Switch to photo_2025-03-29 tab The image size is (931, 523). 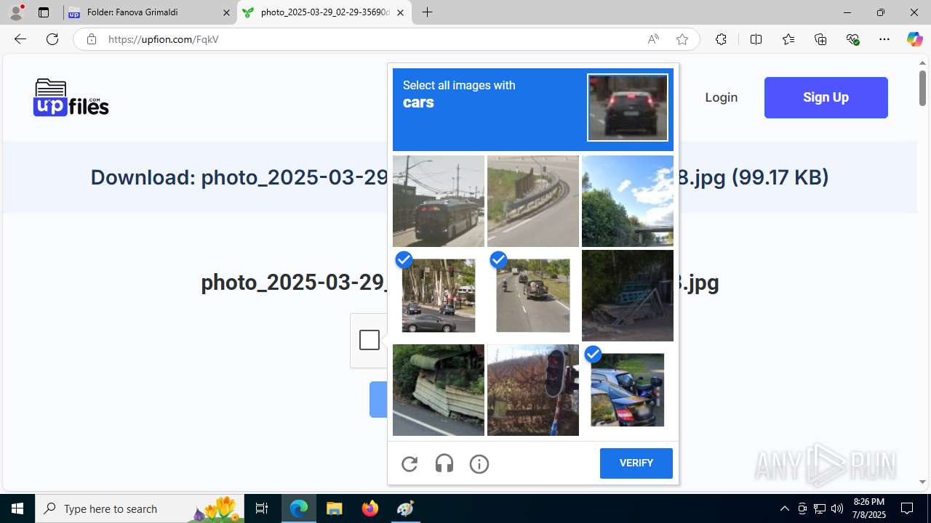point(324,12)
